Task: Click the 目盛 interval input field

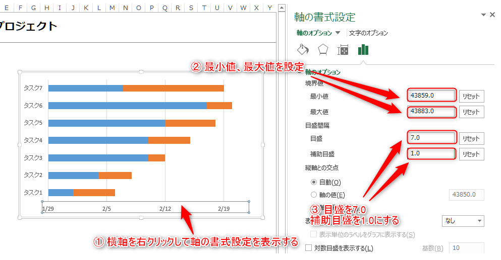Action: [431, 138]
